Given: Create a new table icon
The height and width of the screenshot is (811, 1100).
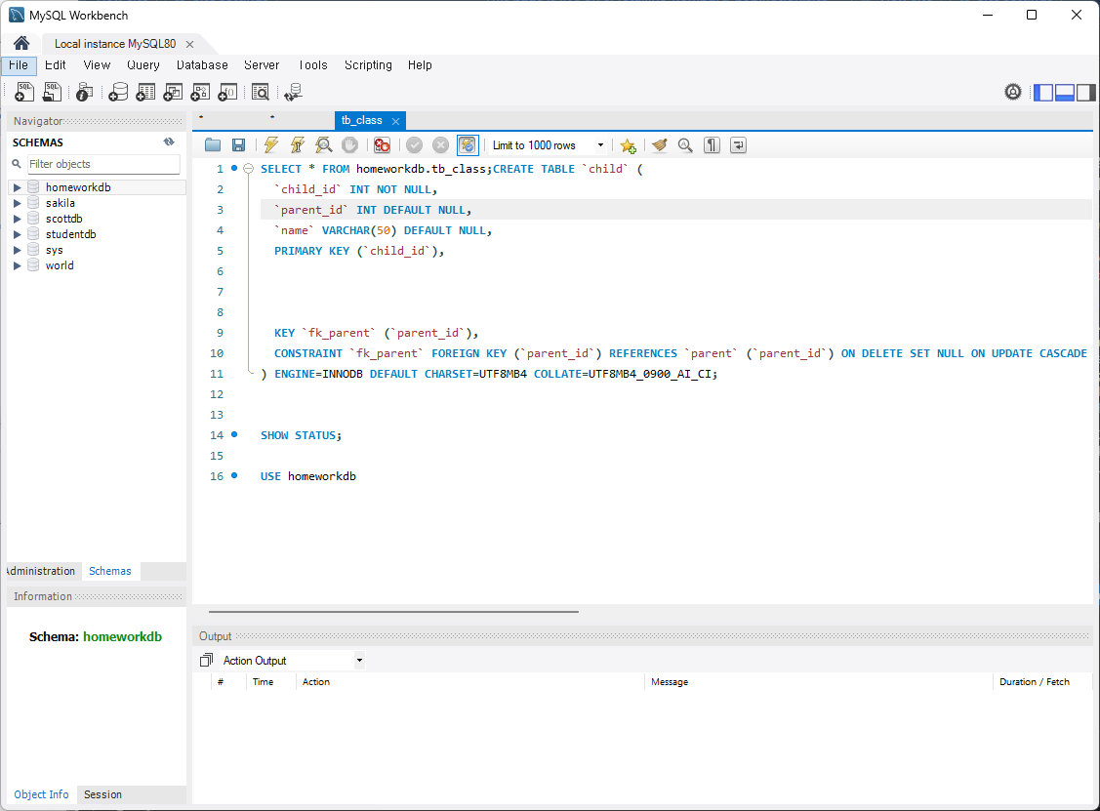Looking at the screenshot, I should 145,92.
